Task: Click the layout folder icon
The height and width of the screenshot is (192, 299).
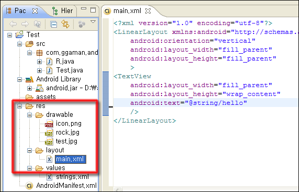Action: click(40, 150)
